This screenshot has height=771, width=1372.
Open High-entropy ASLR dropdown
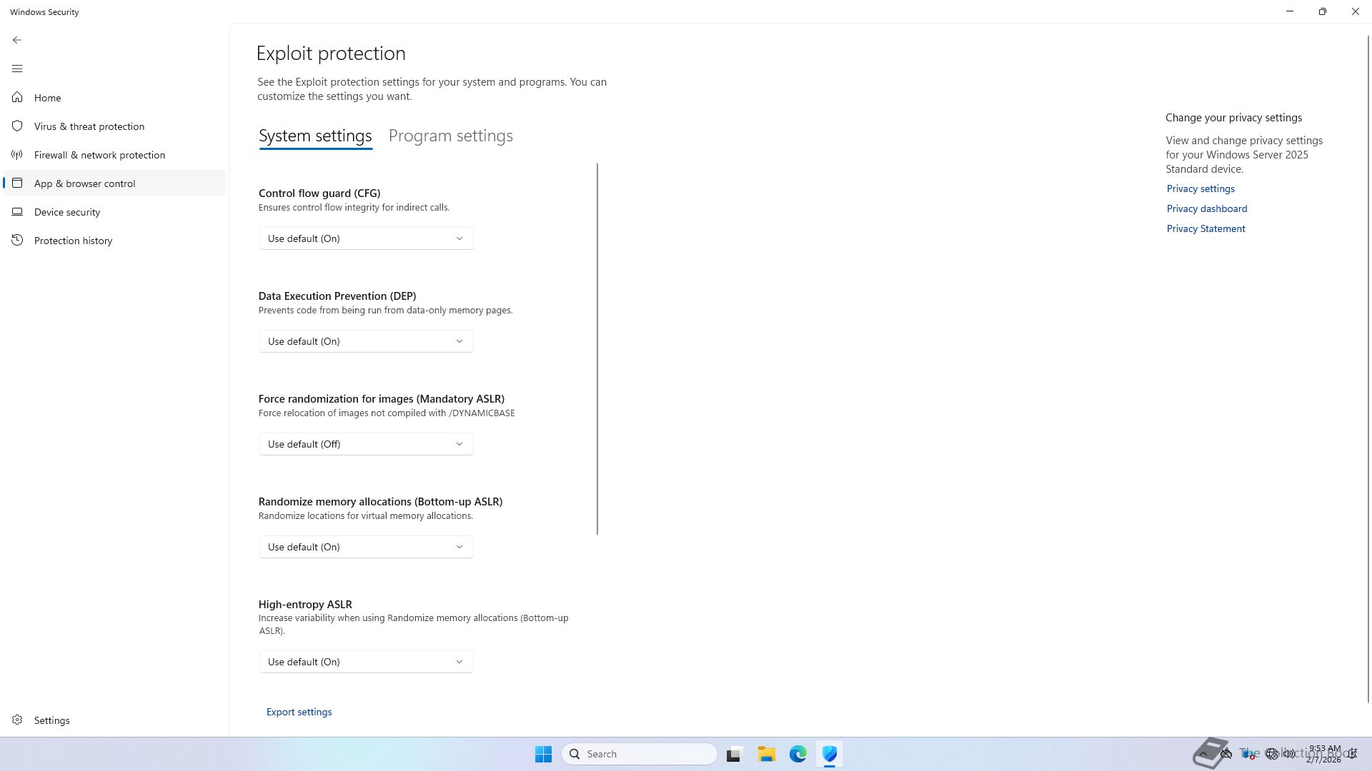[366, 662]
